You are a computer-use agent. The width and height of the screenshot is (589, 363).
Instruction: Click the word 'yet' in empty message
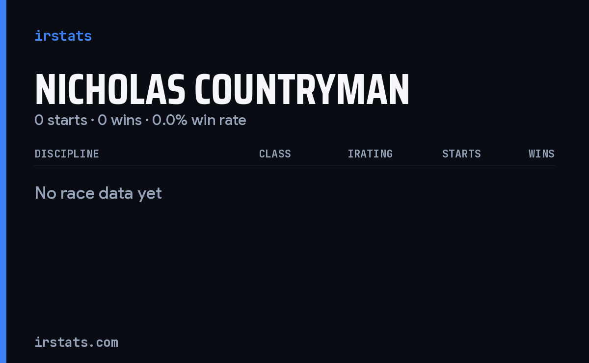point(150,194)
